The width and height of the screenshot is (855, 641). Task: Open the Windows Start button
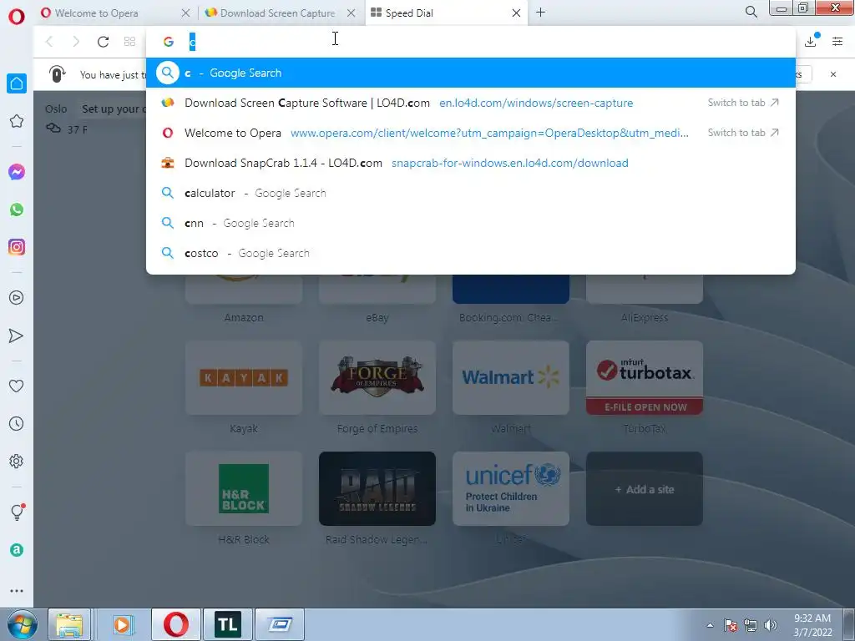point(22,624)
